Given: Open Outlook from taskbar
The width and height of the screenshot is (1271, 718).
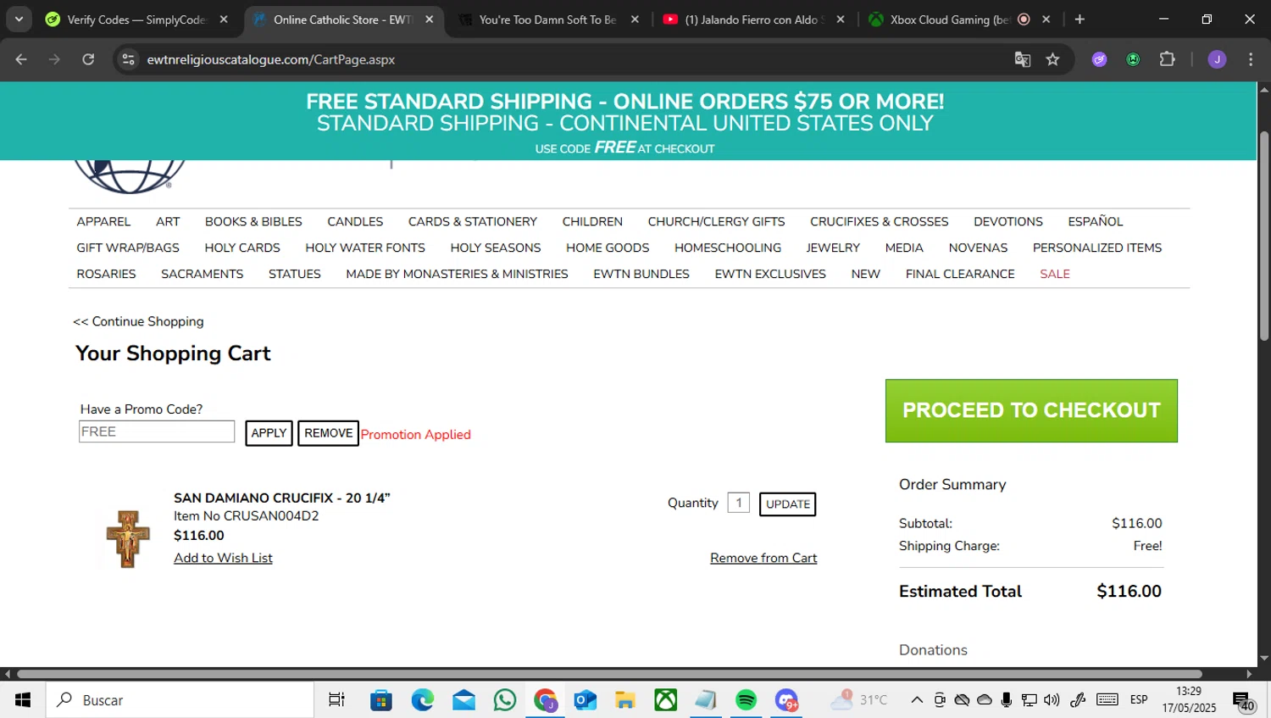Looking at the screenshot, I should (586, 700).
